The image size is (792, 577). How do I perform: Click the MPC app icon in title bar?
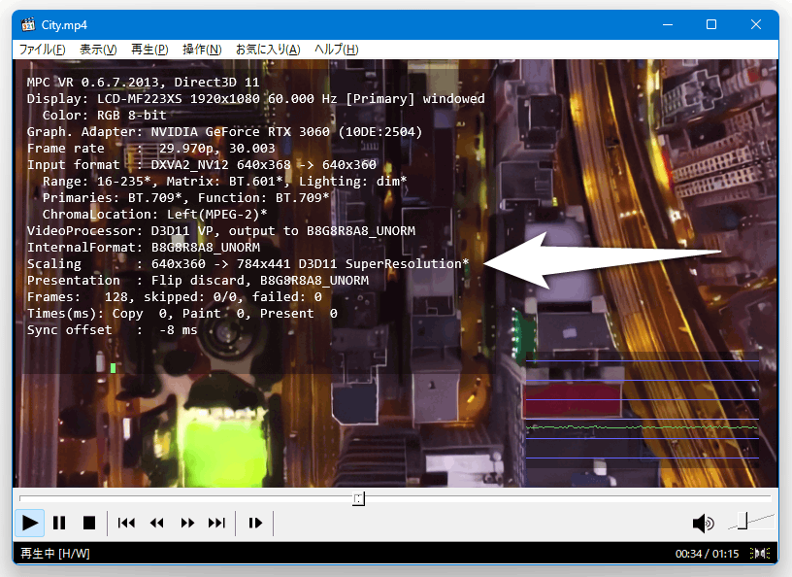28,24
